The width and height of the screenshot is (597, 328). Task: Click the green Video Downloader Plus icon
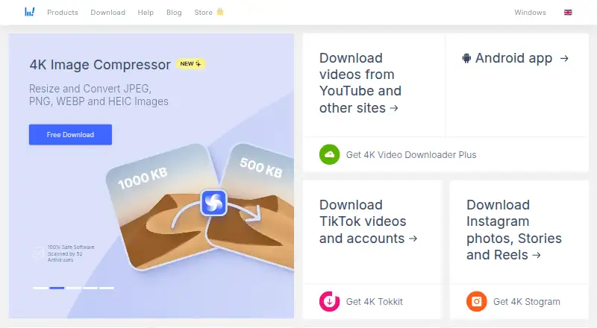click(329, 154)
